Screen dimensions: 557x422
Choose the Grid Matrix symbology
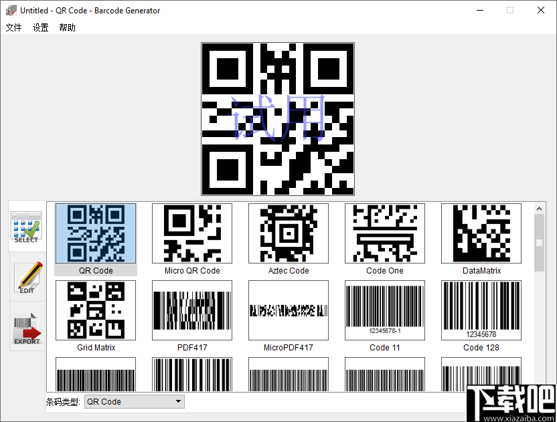click(x=95, y=310)
